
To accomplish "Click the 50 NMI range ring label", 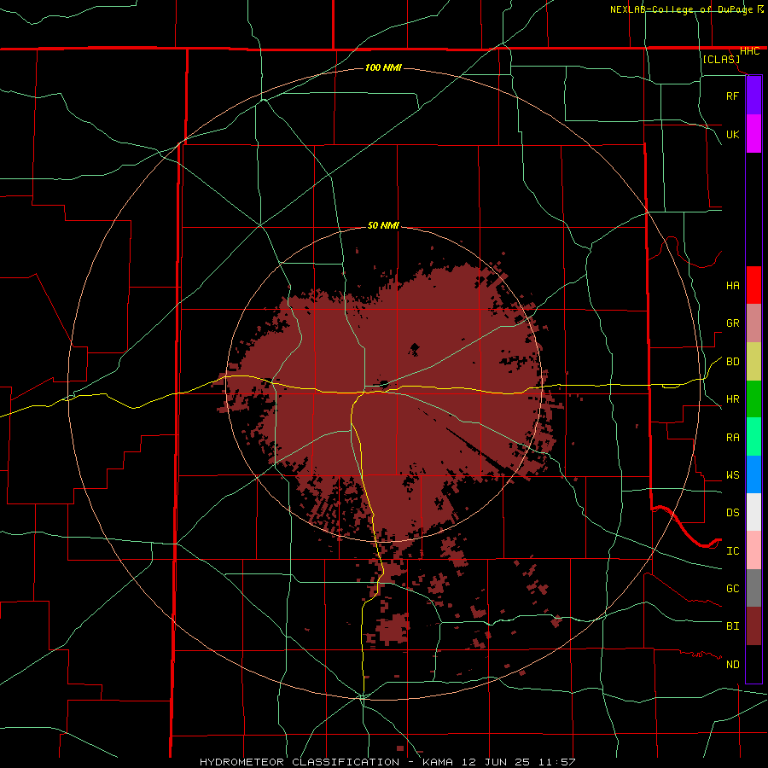I will (x=383, y=226).
